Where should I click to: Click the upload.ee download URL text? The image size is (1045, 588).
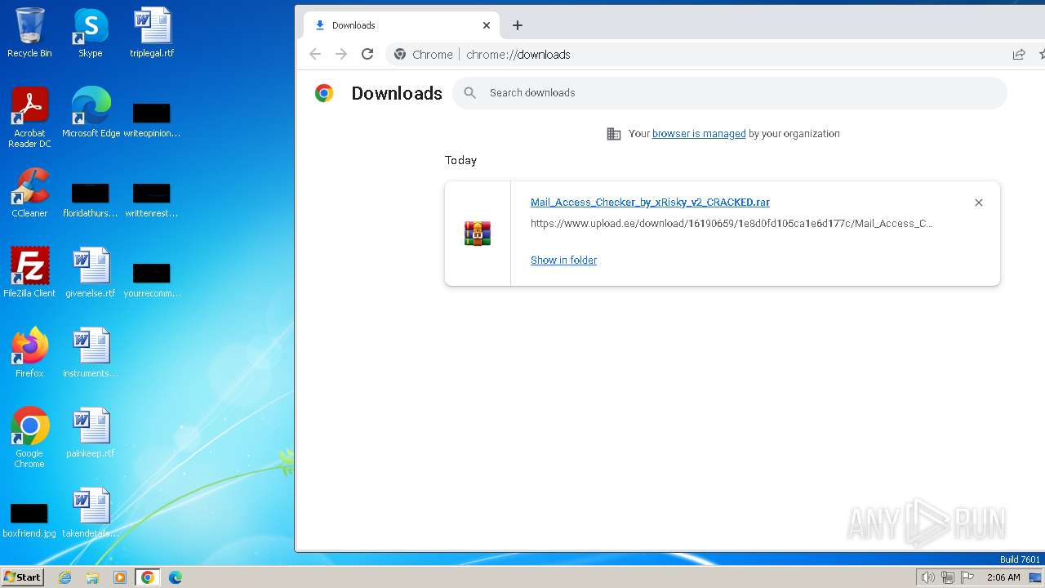pyautogui.click(x=731, y=224)
